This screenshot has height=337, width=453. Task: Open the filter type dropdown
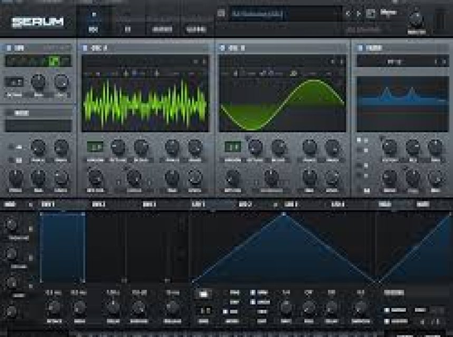pos(394,62)
